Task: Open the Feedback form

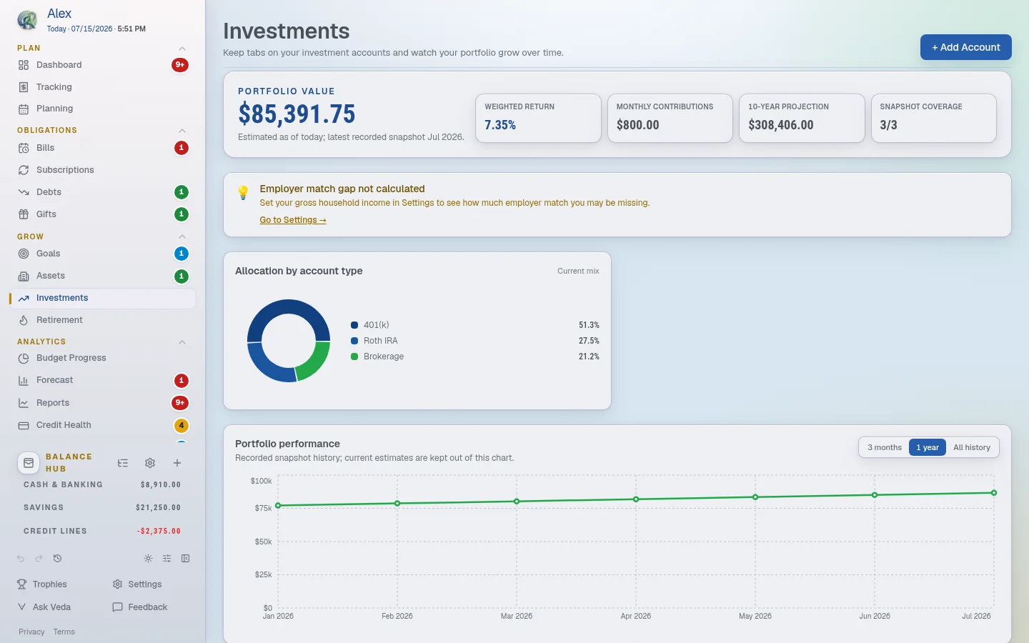Action: coord(140,607)
